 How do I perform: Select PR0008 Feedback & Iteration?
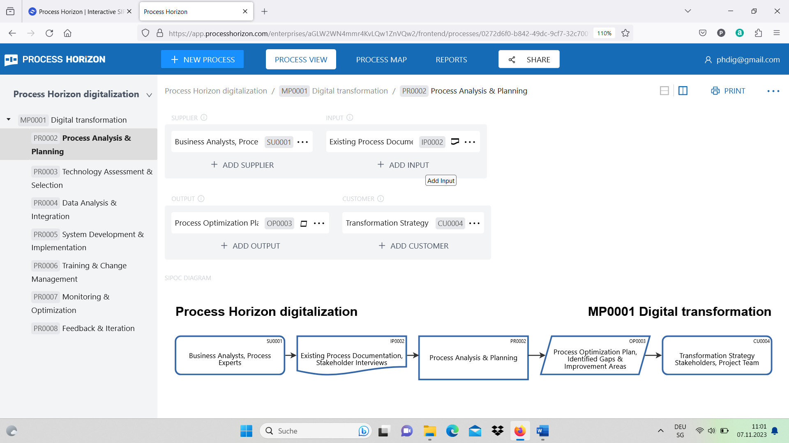(x=83, y=328)
